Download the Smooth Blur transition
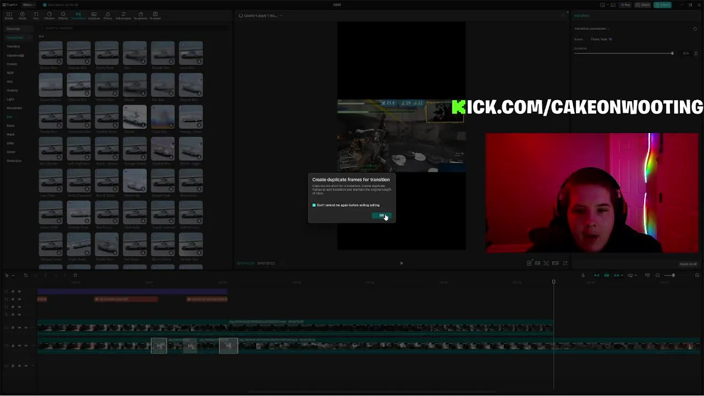Viewport: 704px width, 396px height. (x=87, y=62)
